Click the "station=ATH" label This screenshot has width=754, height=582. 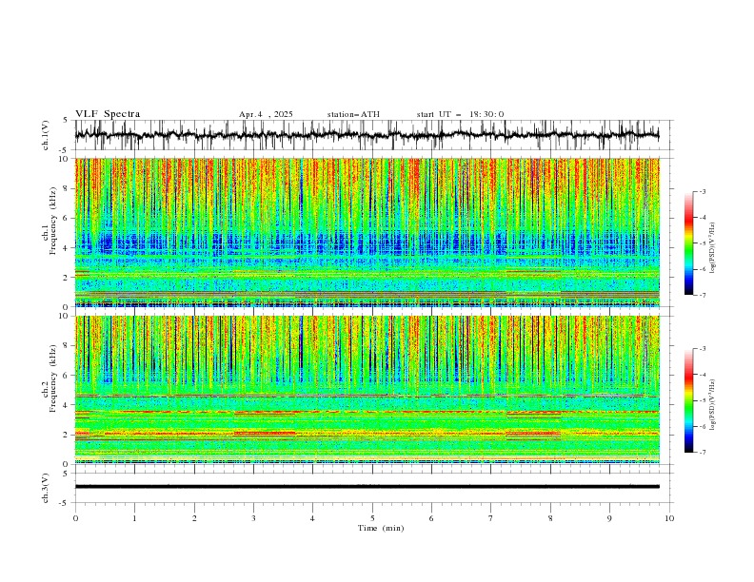[353, 114]
